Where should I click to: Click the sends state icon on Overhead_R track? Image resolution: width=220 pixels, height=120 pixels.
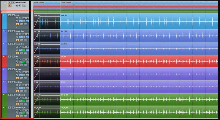pyautogui.click(x=27, y=113)
